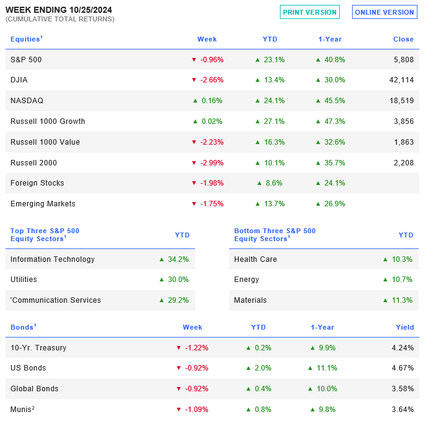Select NASDAQ close value 18,519

402,101
